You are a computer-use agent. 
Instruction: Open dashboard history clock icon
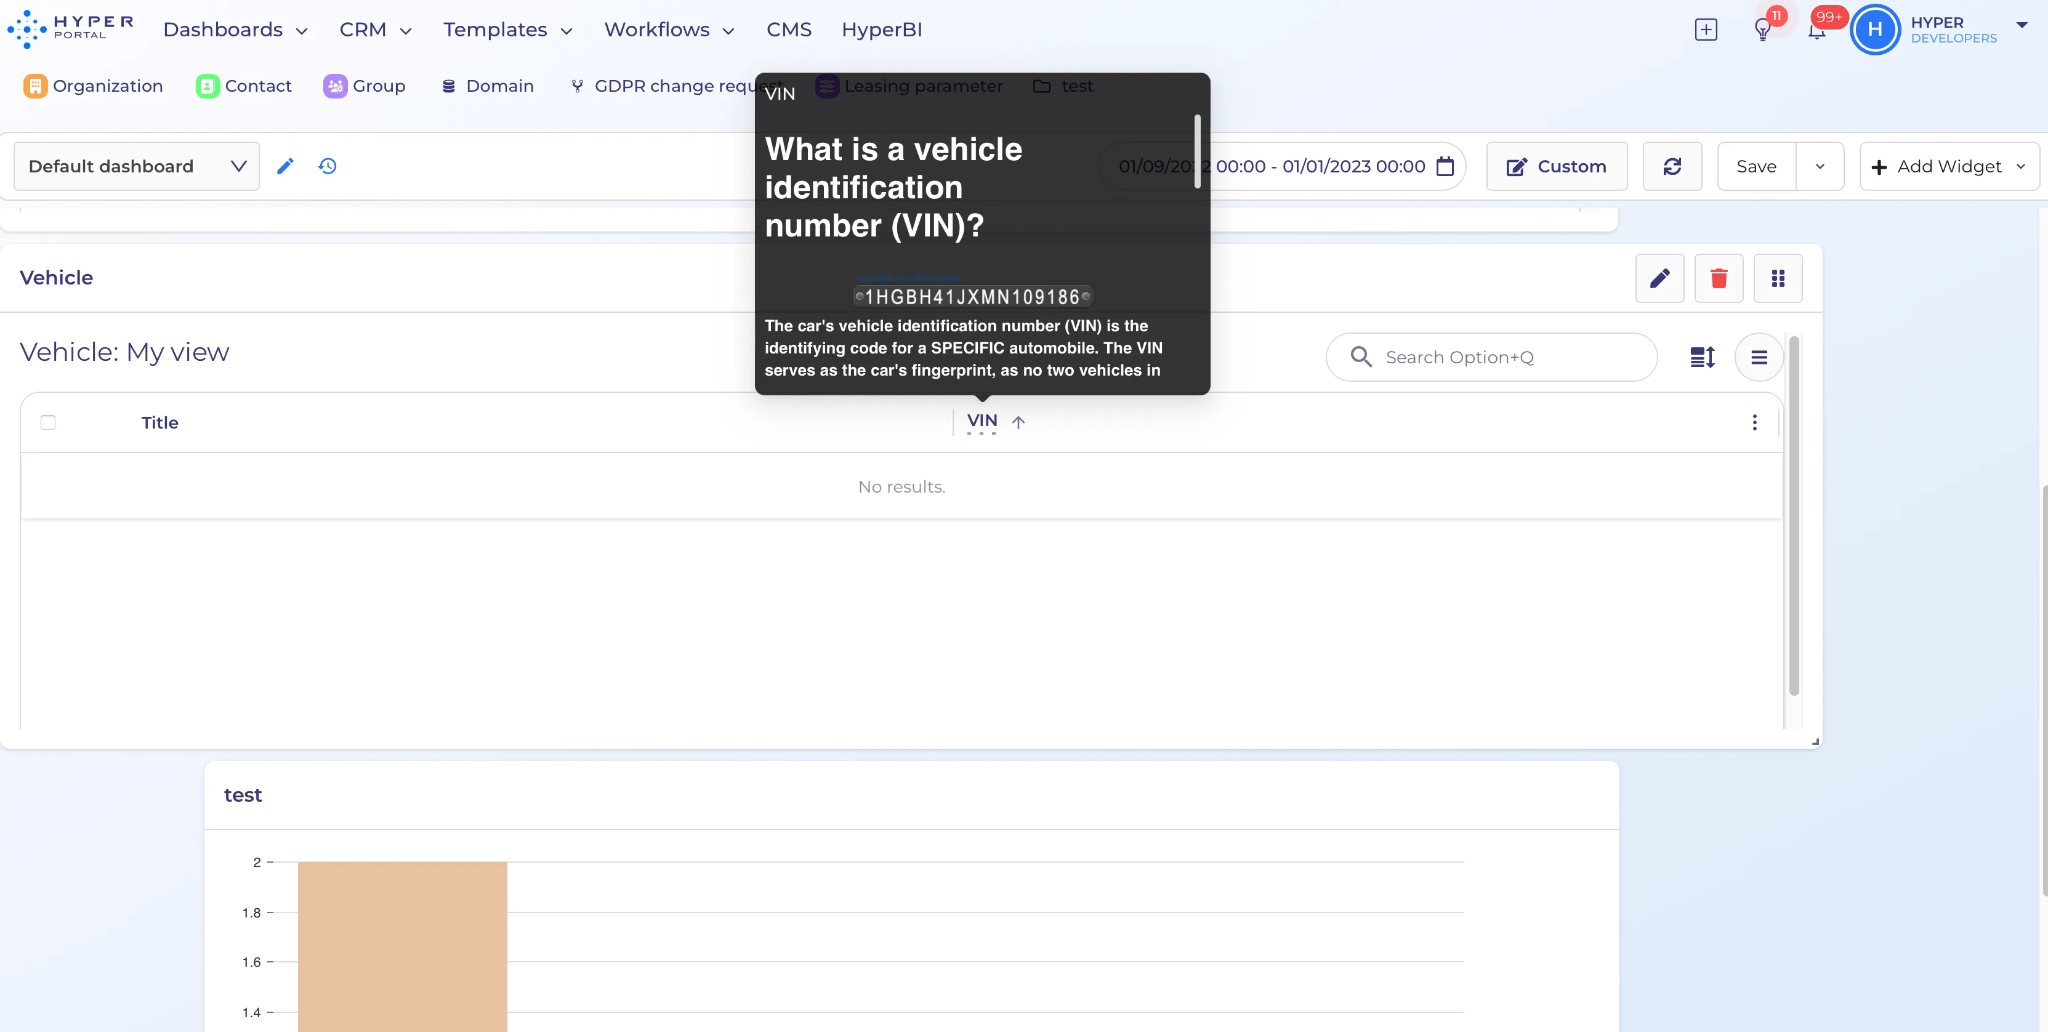coord(328,166)
